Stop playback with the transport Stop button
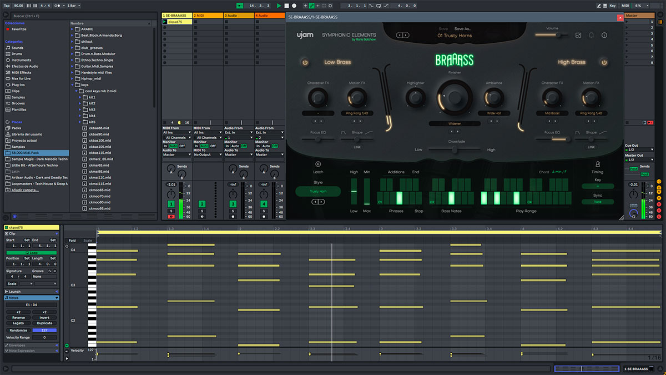The width and height of the screenshot is (666, 375). [287, 6]
